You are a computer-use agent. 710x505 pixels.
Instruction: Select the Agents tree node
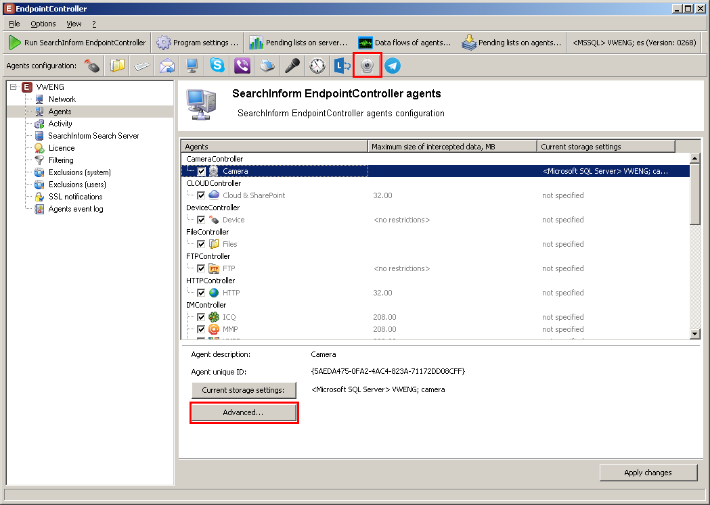(x=60, y=112)
